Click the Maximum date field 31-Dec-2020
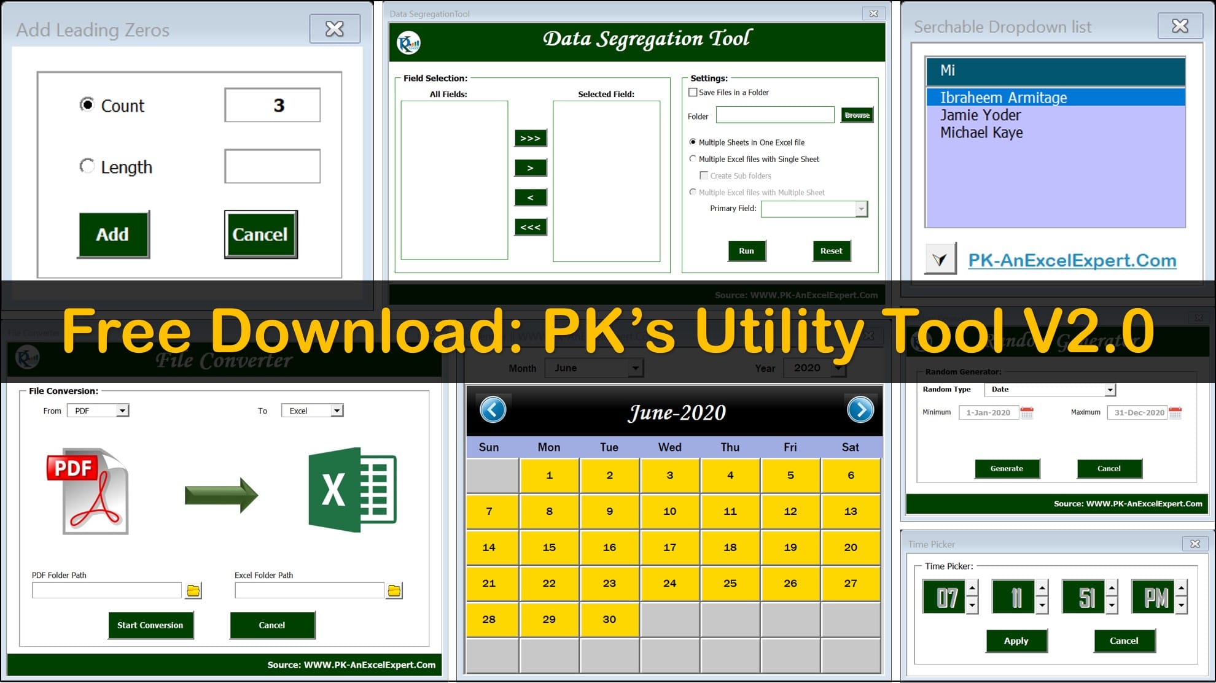Image resolution: width=1216 pixels, height=683 pixels. pyautogui.click(x=1137, y=413)
